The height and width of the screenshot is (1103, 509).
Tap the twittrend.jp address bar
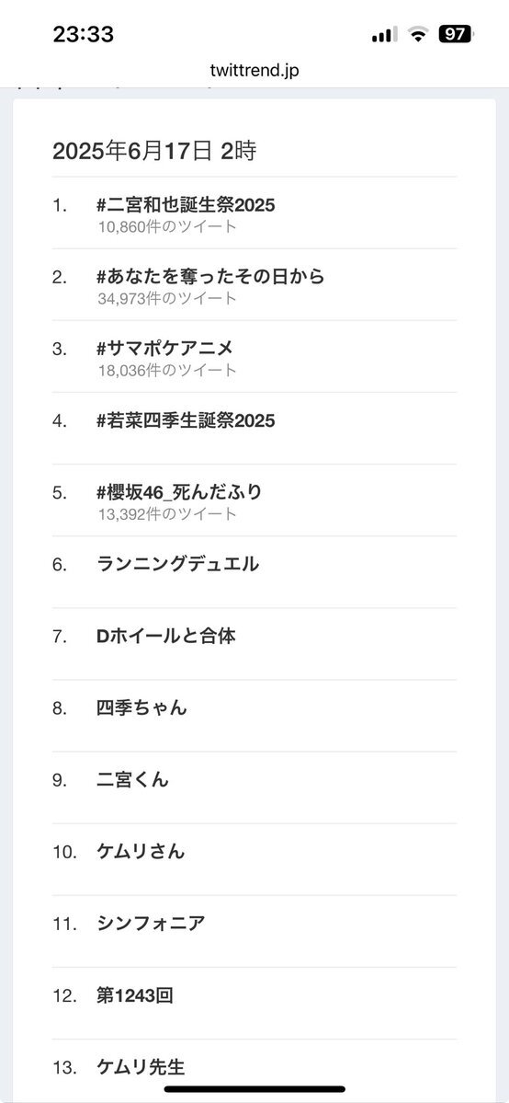click(x=254, y=70)
